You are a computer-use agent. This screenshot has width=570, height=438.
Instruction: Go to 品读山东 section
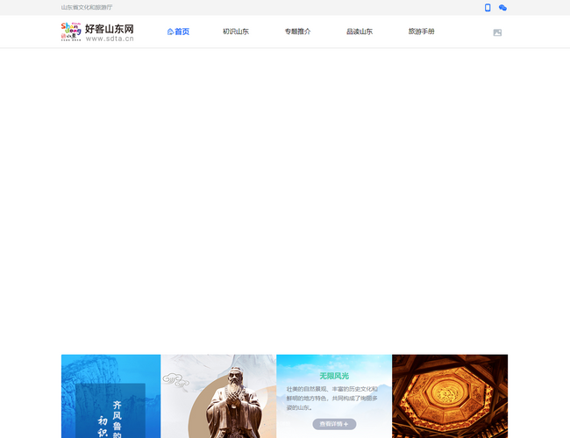pyautogui.click(x=359, y=32)
